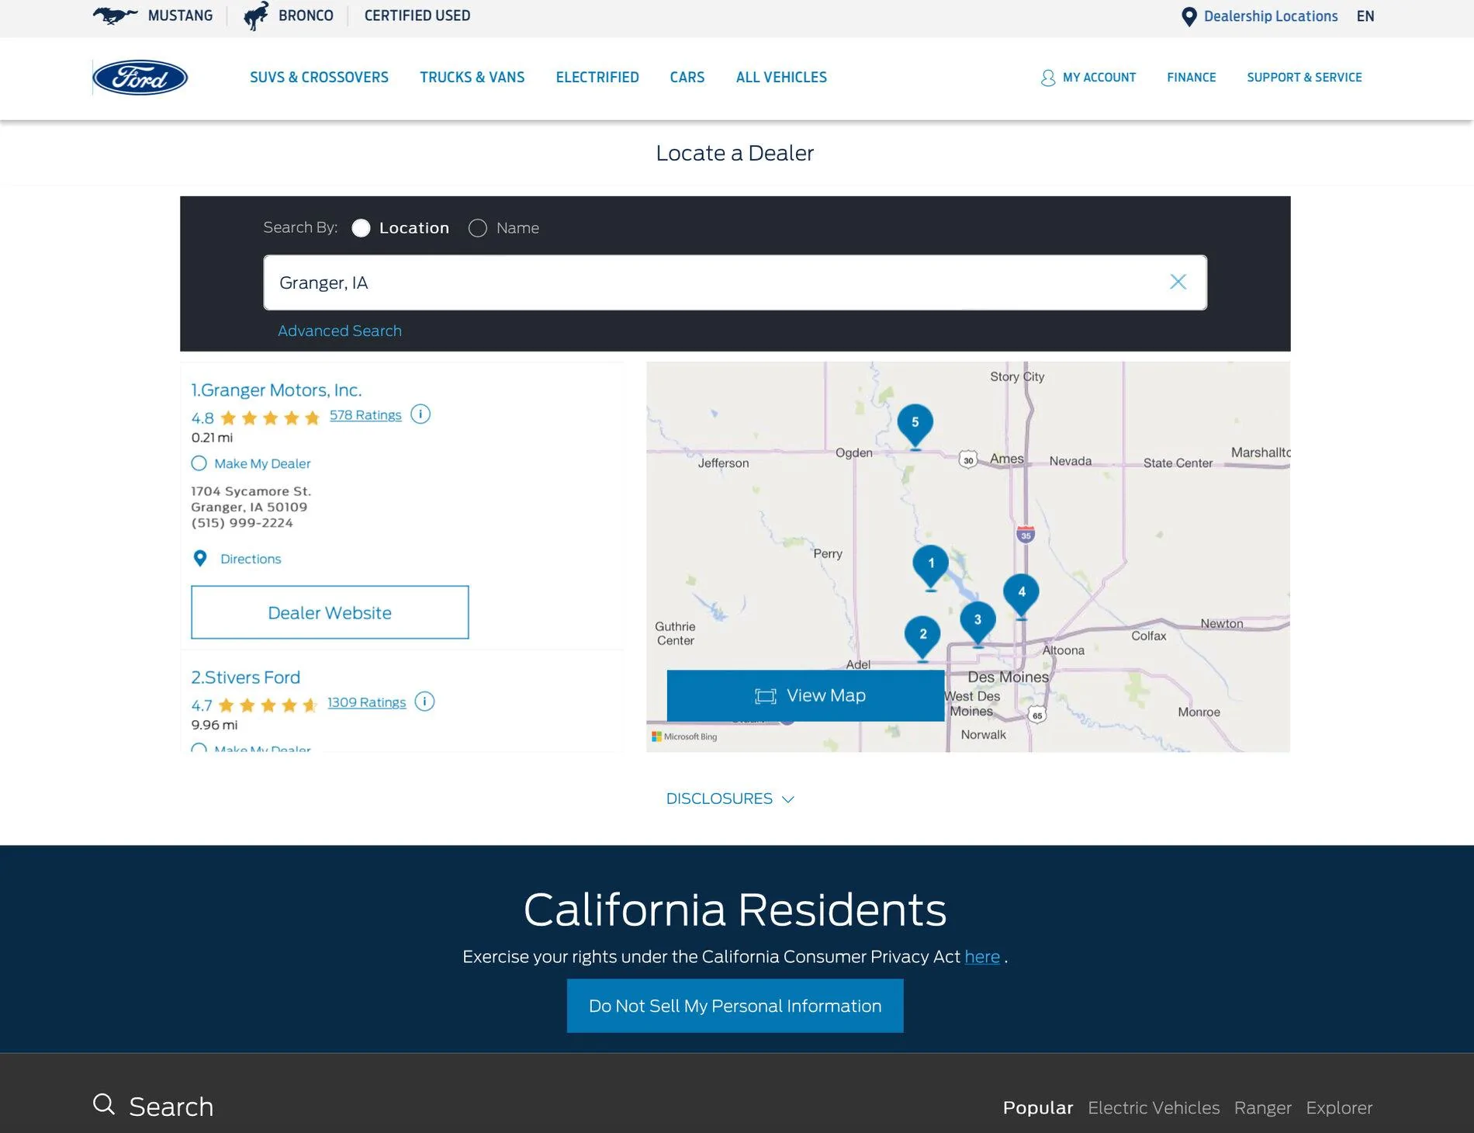
Task: Click the Des Moines label on map
Action: [1008, 677]
